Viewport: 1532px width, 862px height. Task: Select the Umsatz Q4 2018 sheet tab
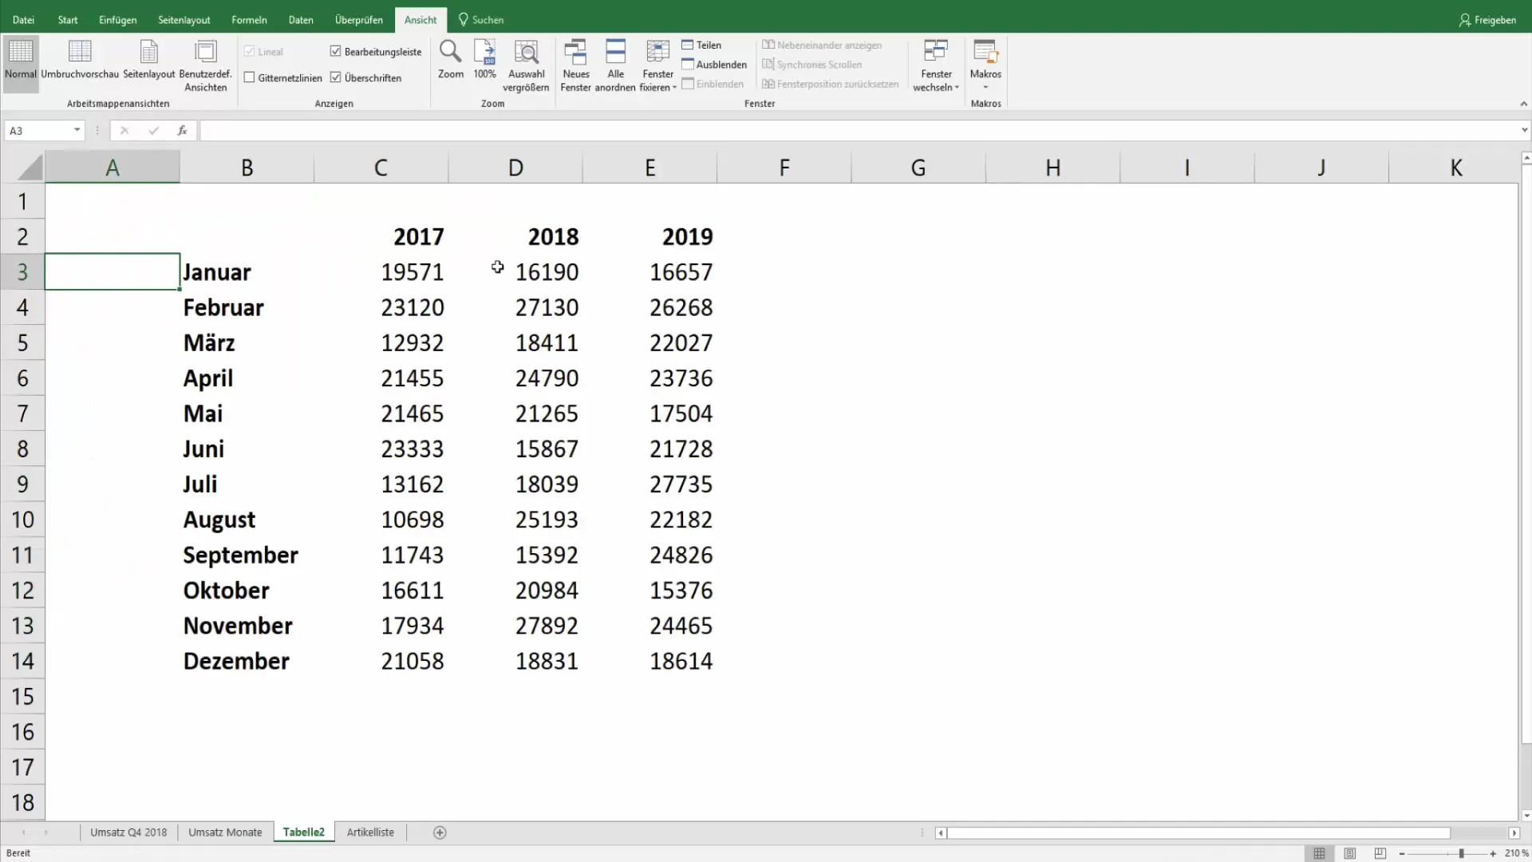128,832
